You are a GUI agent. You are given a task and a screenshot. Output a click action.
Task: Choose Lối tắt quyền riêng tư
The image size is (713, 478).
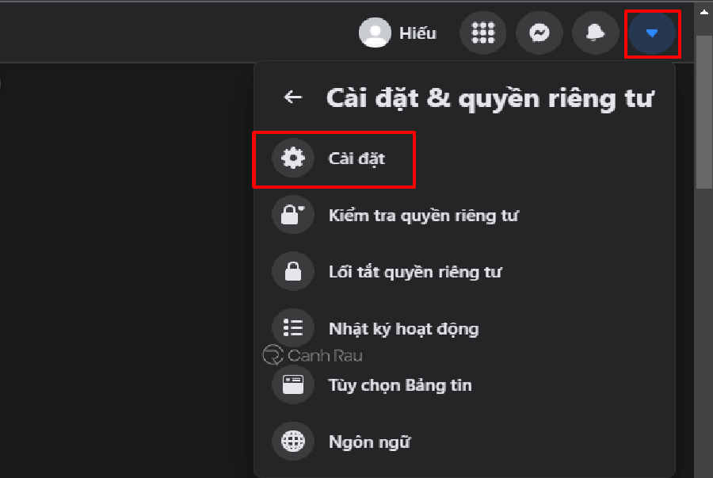coord(414,272)
